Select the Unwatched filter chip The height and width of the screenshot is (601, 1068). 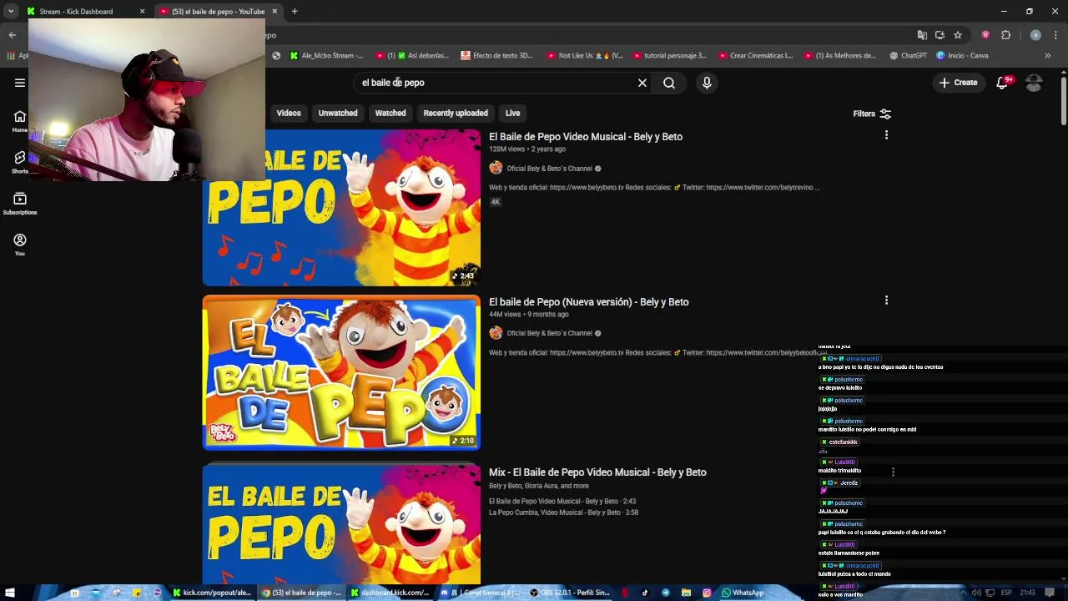[338, 113]
